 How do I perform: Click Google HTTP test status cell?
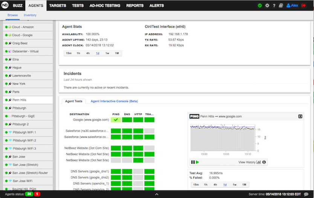[x=138, y=120]
